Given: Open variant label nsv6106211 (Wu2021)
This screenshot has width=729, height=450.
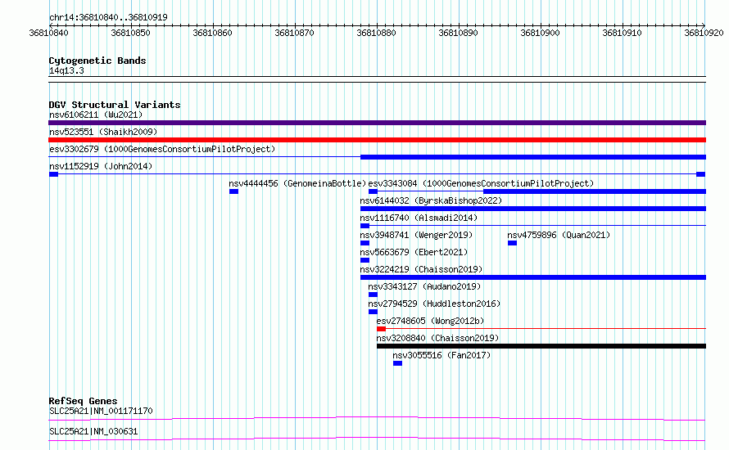Looking at the screenshot, I should click(96, 115).
